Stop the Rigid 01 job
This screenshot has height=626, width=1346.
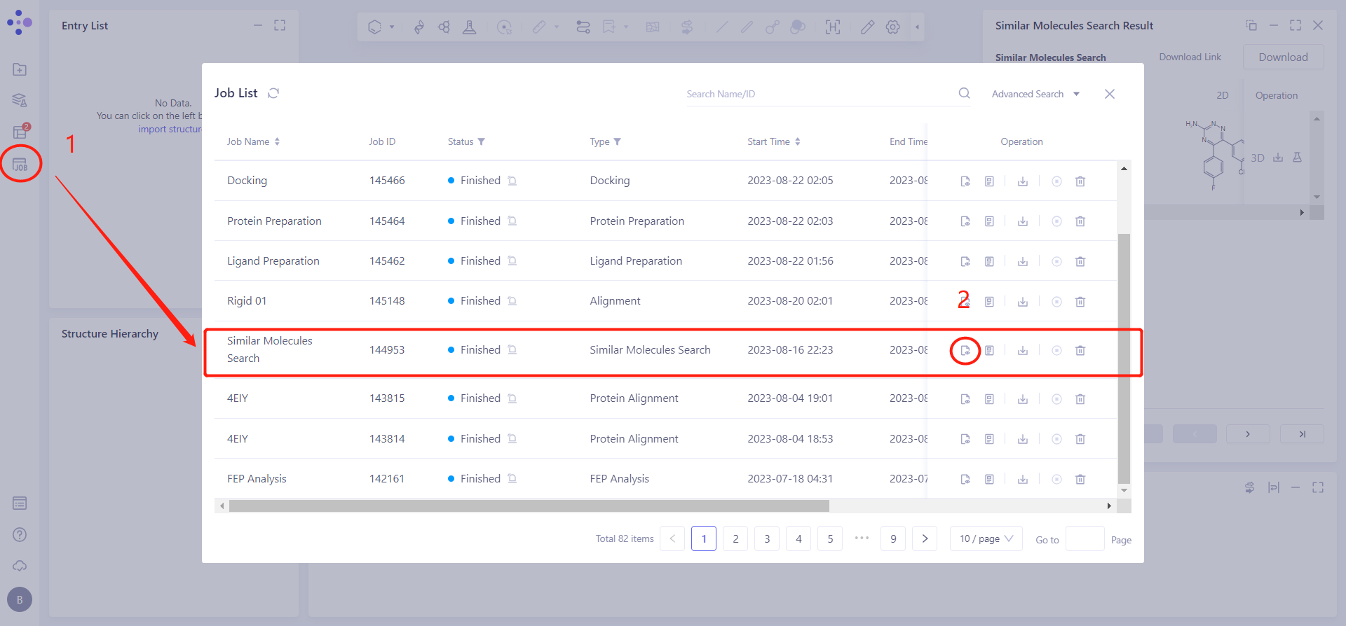pos(1056,302)
